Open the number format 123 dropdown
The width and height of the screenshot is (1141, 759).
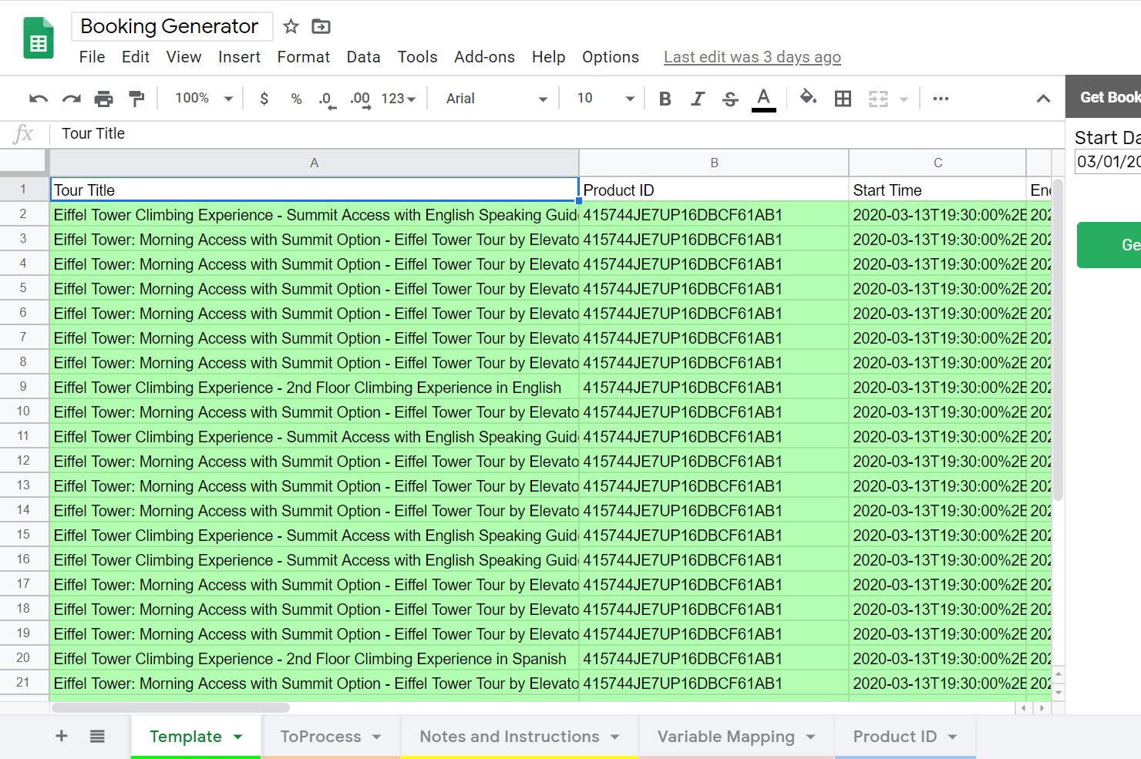pos(399,99)
